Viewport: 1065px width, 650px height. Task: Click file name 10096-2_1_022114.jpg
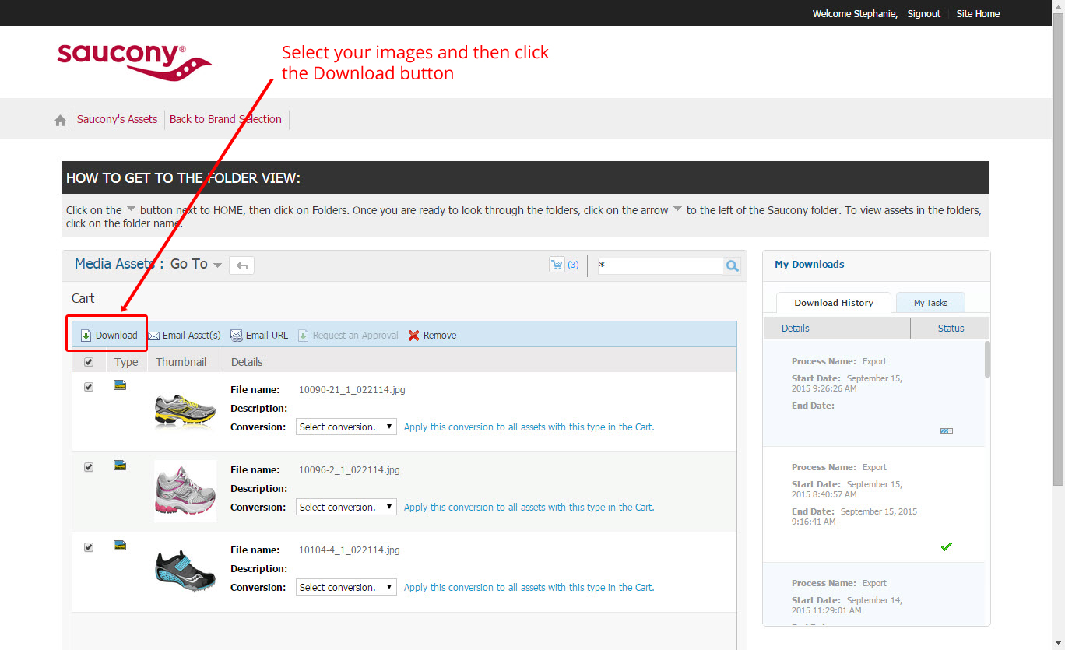pyautogui.click(x=350, y=469)
